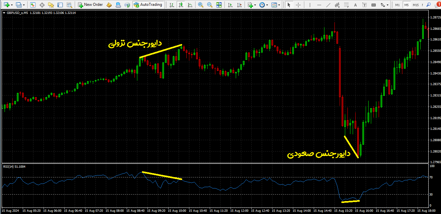Expand the Indicators dropdown arrow
Image resolution: width=441 pixels, height=214 pixels.
coord(255,5)
